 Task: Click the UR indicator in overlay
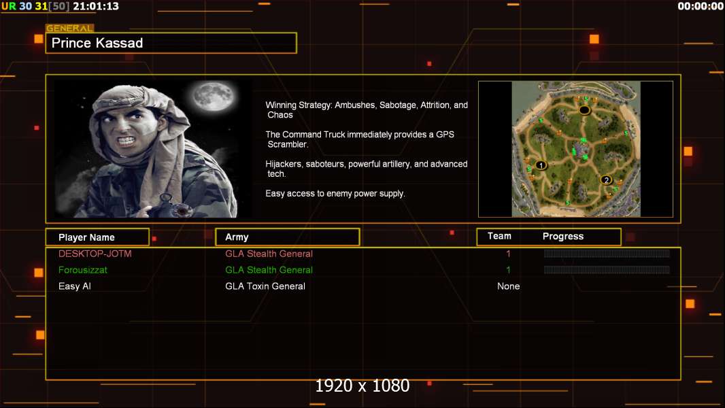point(9,6)
